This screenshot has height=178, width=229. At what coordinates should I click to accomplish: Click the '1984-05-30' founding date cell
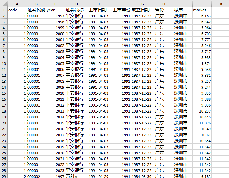point(142,176)
